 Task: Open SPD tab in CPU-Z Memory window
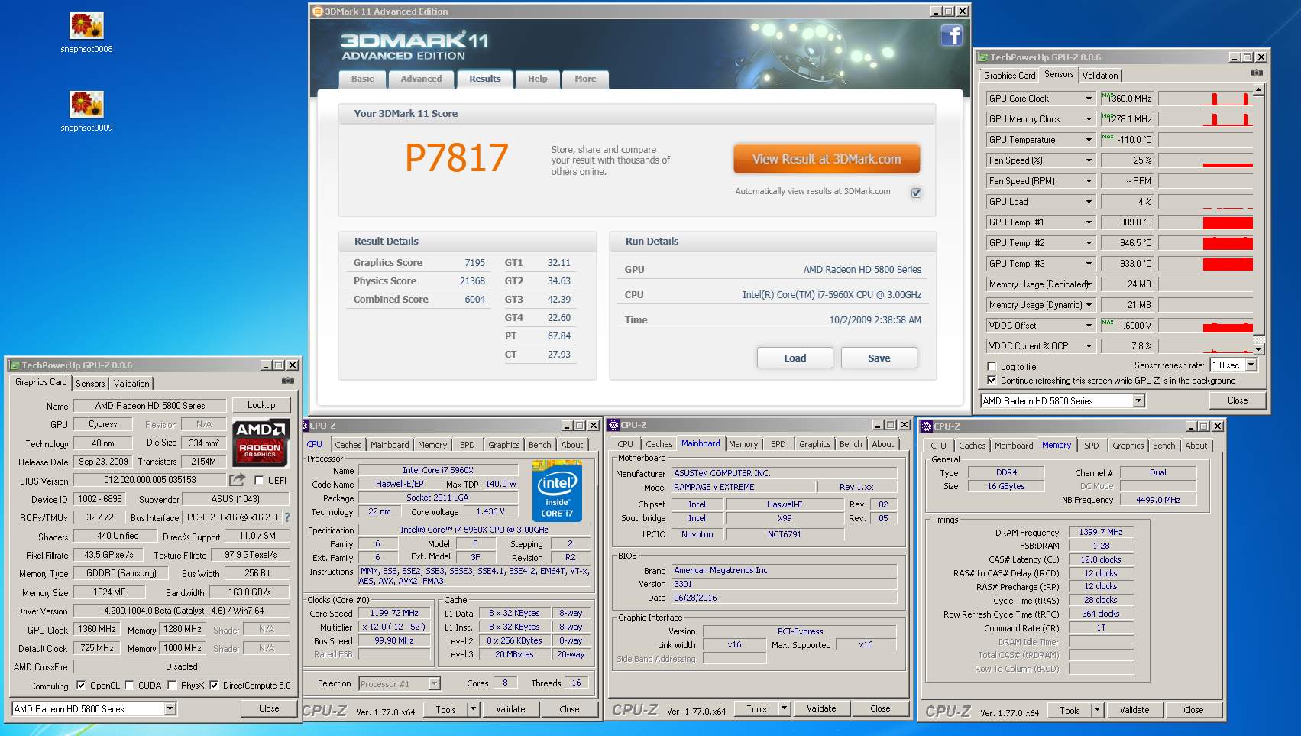[x=1092, y=446]
